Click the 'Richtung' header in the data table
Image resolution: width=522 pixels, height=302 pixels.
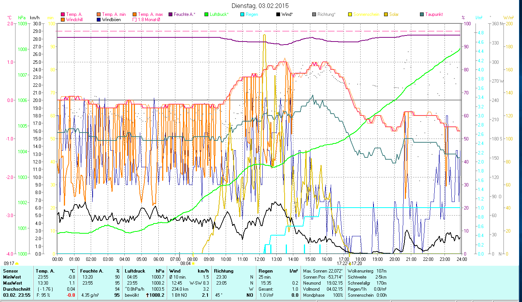(224, 271)
